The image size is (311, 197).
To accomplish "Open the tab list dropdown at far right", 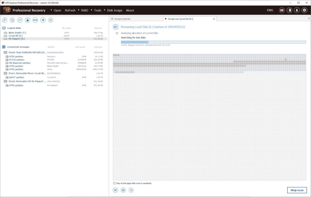I will pos(309,19).
